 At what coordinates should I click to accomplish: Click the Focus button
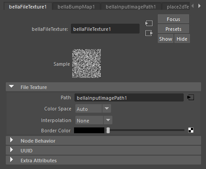click(x=173, y=19)
